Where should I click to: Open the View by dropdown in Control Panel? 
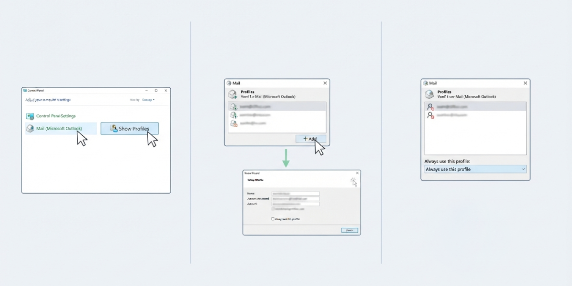coord(148,100)
